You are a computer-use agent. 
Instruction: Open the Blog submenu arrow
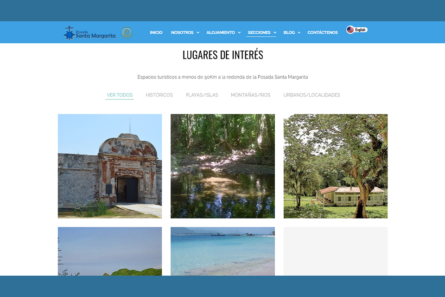[x=299, y=33]
